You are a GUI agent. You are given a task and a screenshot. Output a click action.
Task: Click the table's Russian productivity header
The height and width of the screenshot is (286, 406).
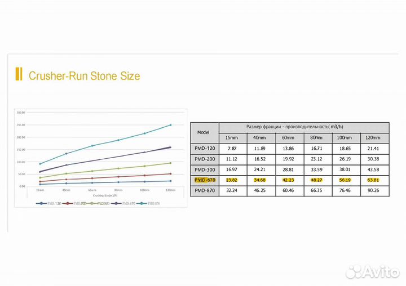[302, 127]
